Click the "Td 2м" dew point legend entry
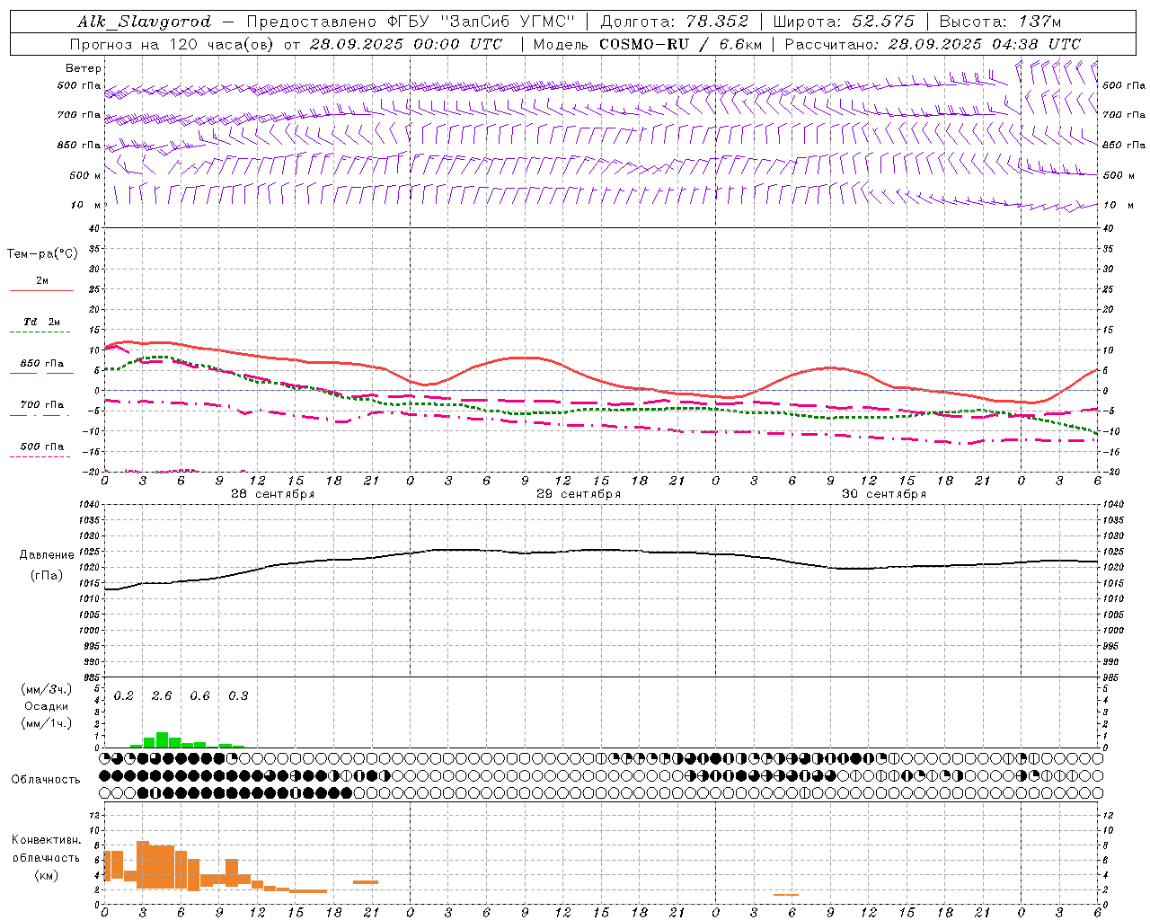 point(41,322)
